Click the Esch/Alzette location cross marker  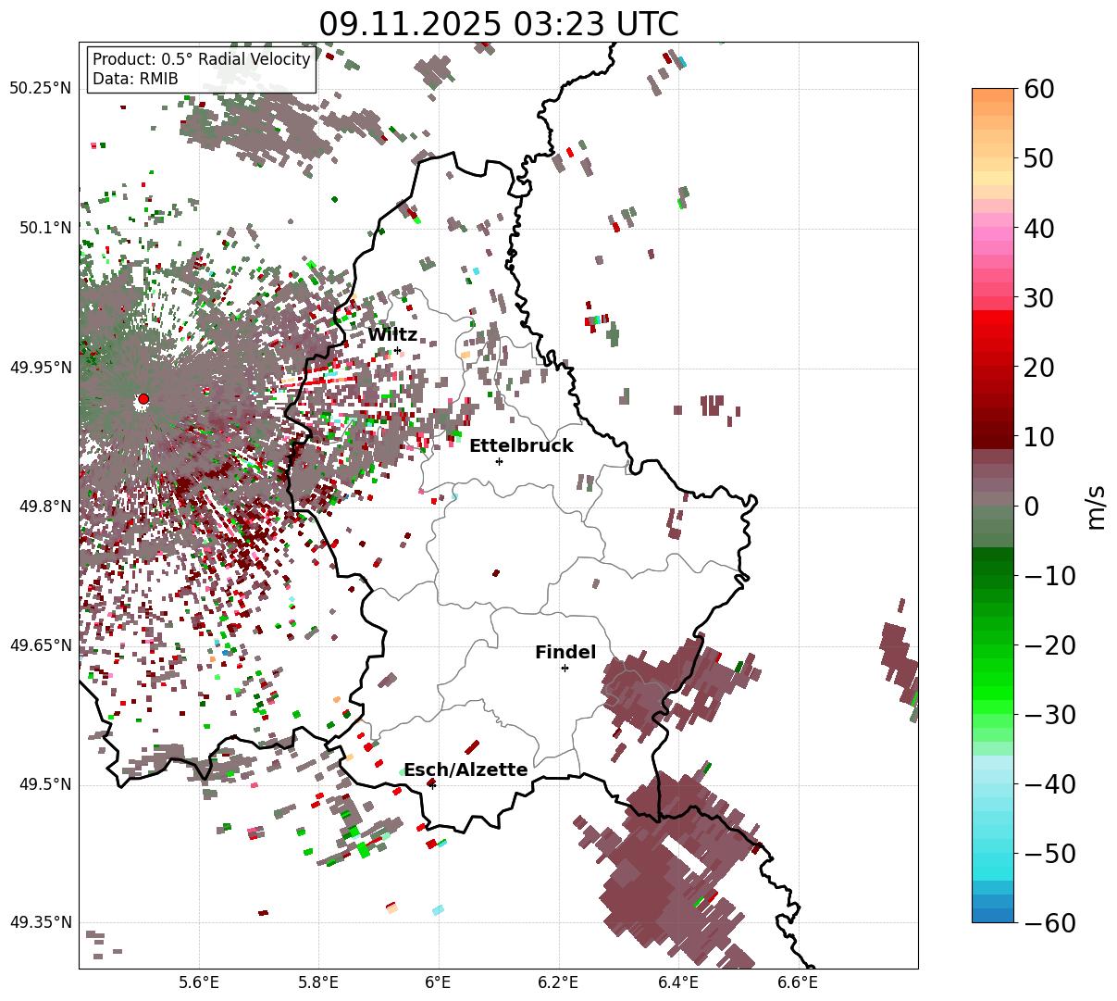tap(432, 785)
